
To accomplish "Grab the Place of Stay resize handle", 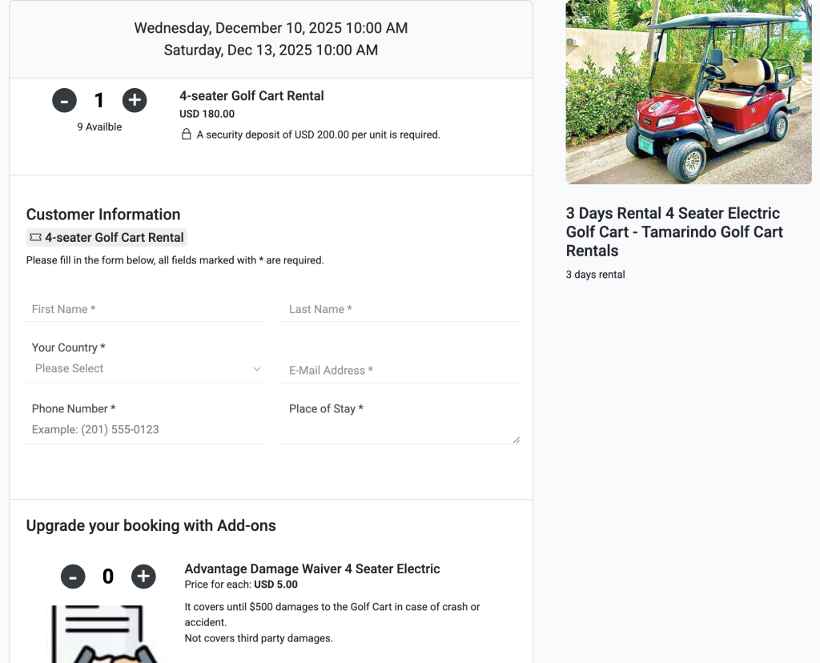I will (x=517, y=440).
